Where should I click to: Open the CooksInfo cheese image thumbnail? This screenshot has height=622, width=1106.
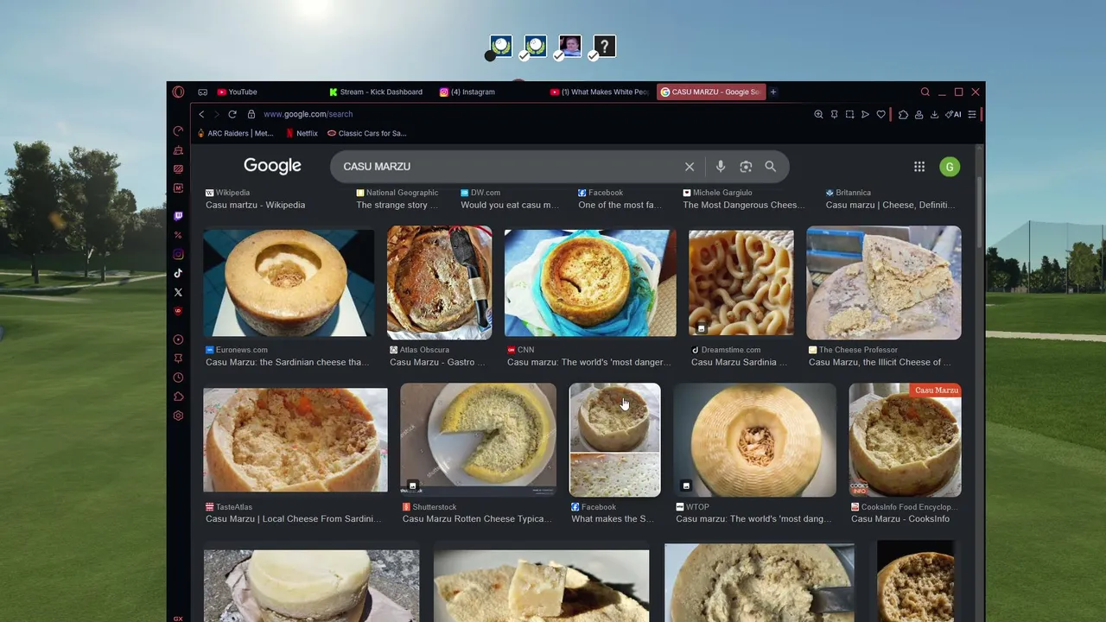click(905, 440)
